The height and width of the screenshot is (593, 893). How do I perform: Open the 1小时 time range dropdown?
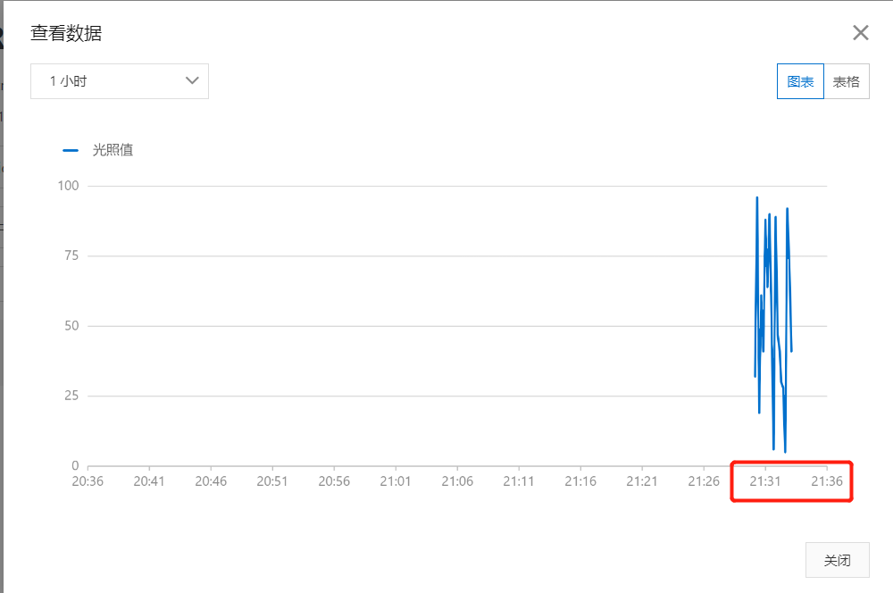click(120, 81)
